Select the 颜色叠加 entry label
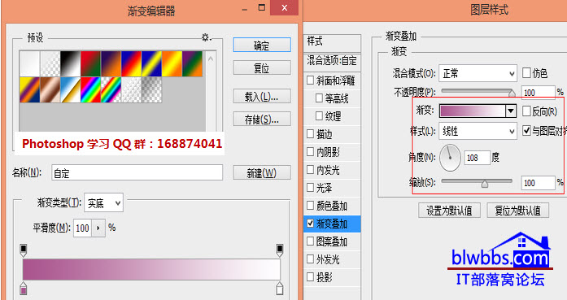 [332, 206]
